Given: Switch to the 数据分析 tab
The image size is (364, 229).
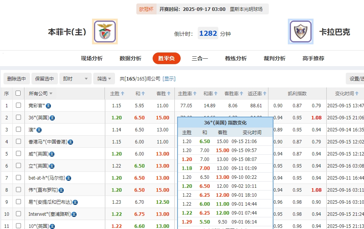Looking at the screenshot, I should pyautogui.click(x=130, y=58).
